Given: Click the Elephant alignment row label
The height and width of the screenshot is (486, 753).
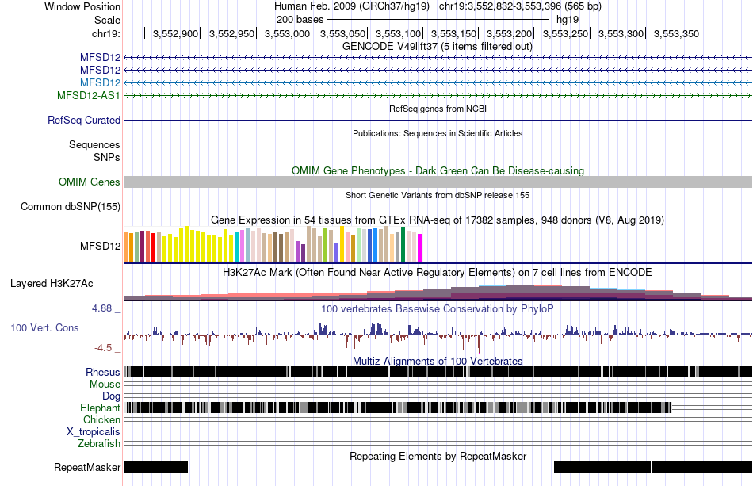Looking at the screenshot, I should click(x=100, y=408).
